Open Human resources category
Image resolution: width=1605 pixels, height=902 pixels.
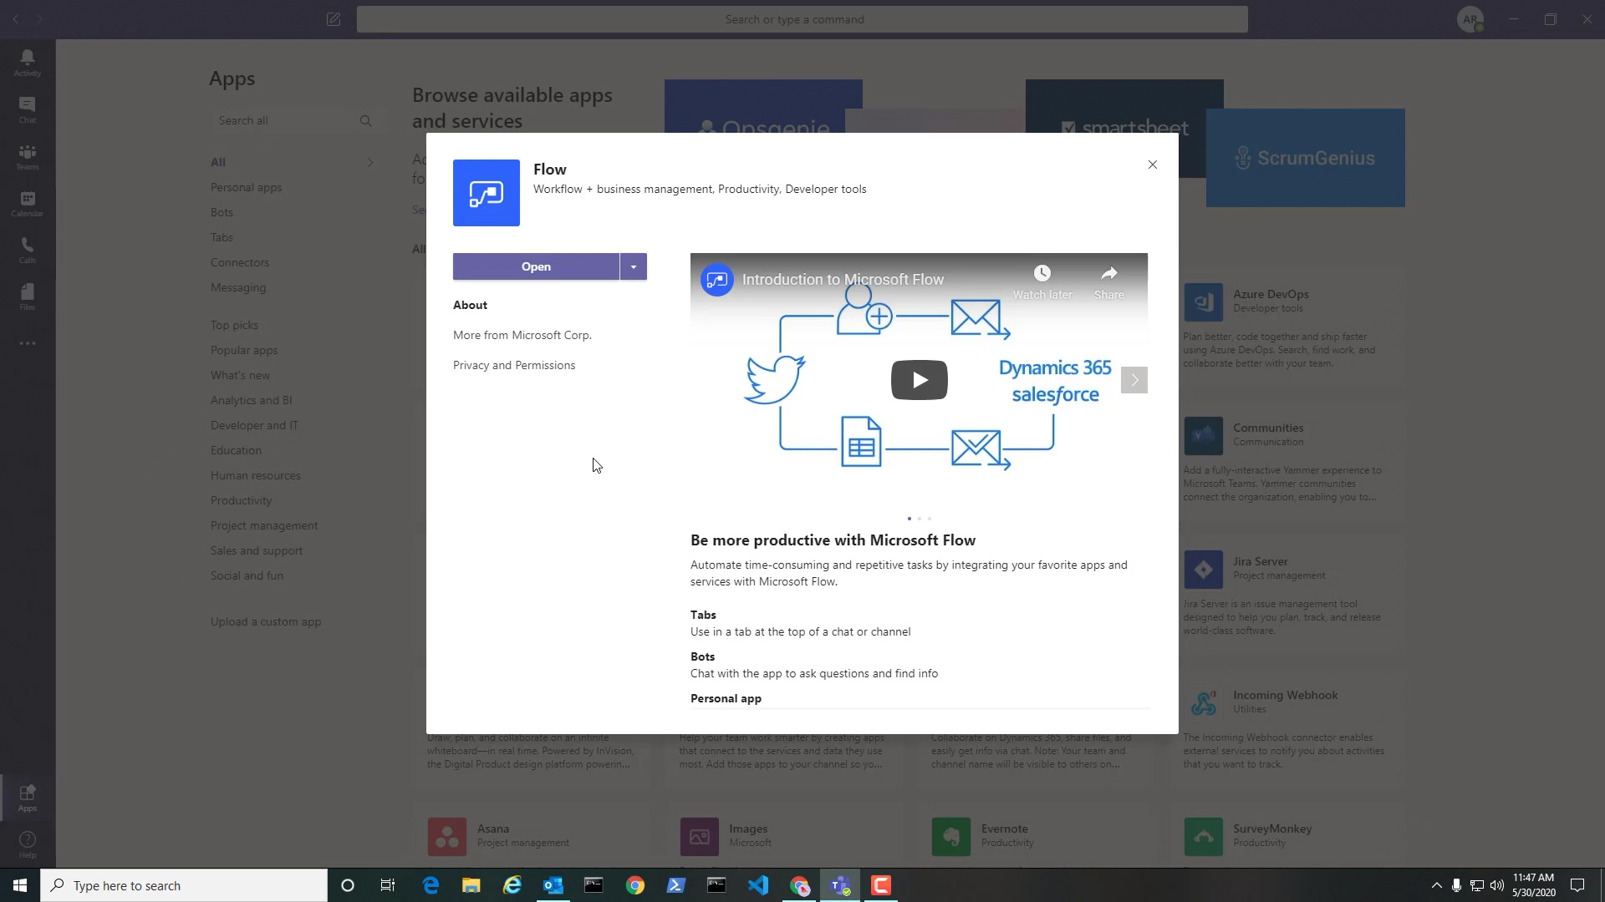click(x=255, y=475)
